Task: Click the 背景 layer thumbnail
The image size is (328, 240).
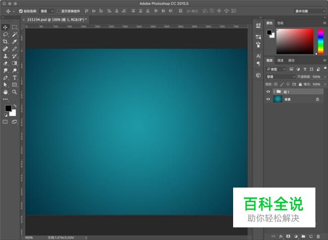Action: [278, 100]
